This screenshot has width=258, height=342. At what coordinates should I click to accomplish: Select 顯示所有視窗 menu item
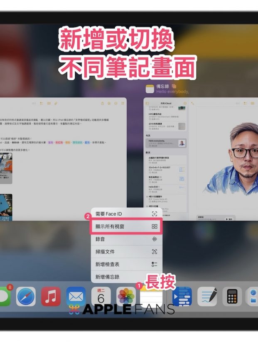click(126, 226)
